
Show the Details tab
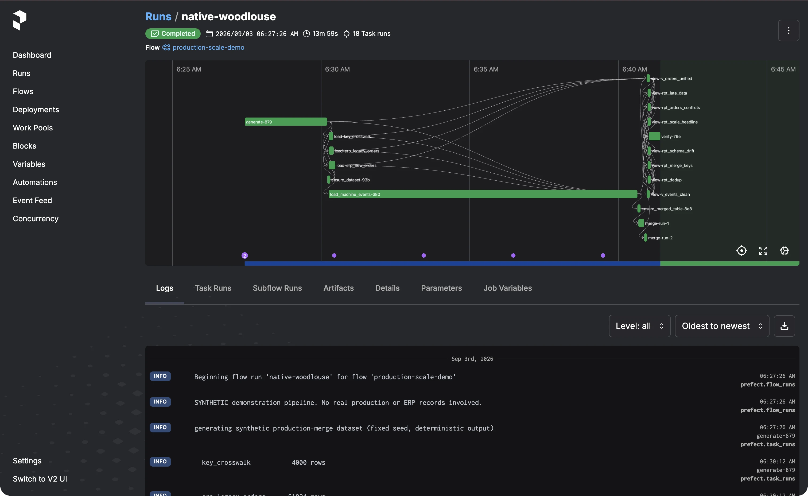(387, 288)
